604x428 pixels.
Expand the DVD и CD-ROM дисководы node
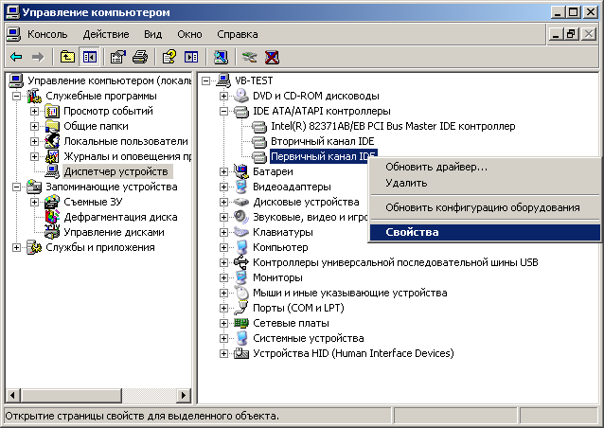click(223, 96)
